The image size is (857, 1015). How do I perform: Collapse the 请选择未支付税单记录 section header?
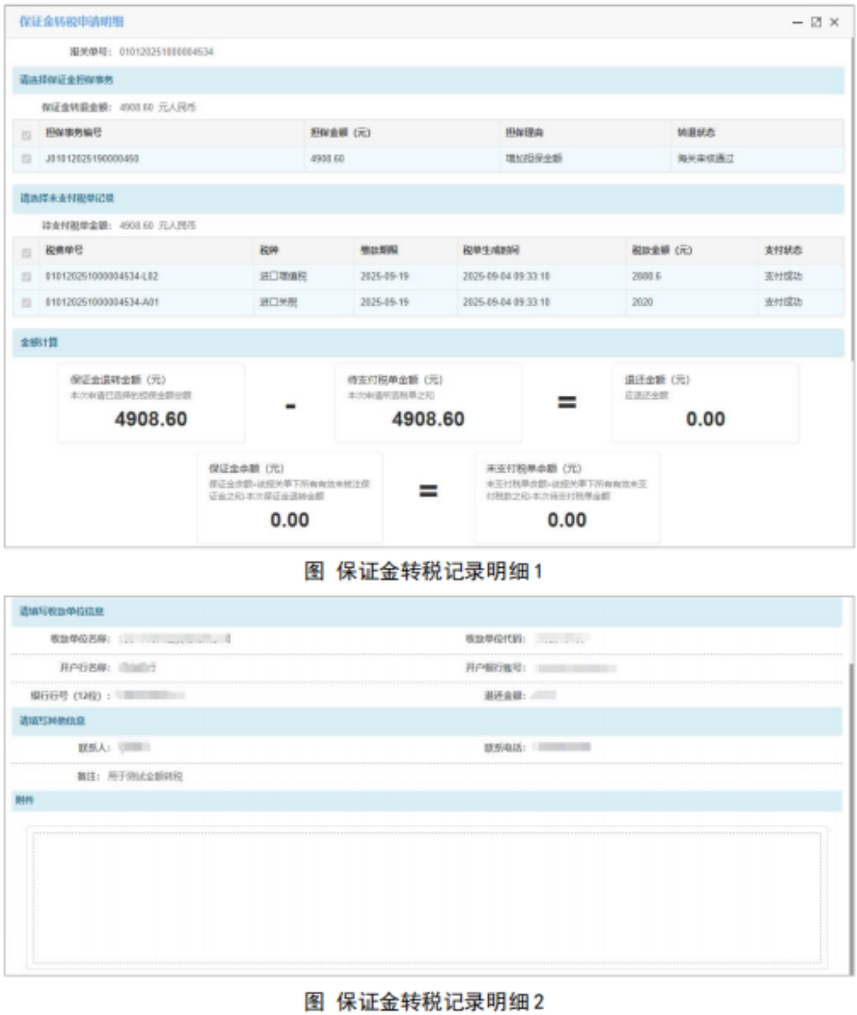pyautogui.click(x=428, y=198)
